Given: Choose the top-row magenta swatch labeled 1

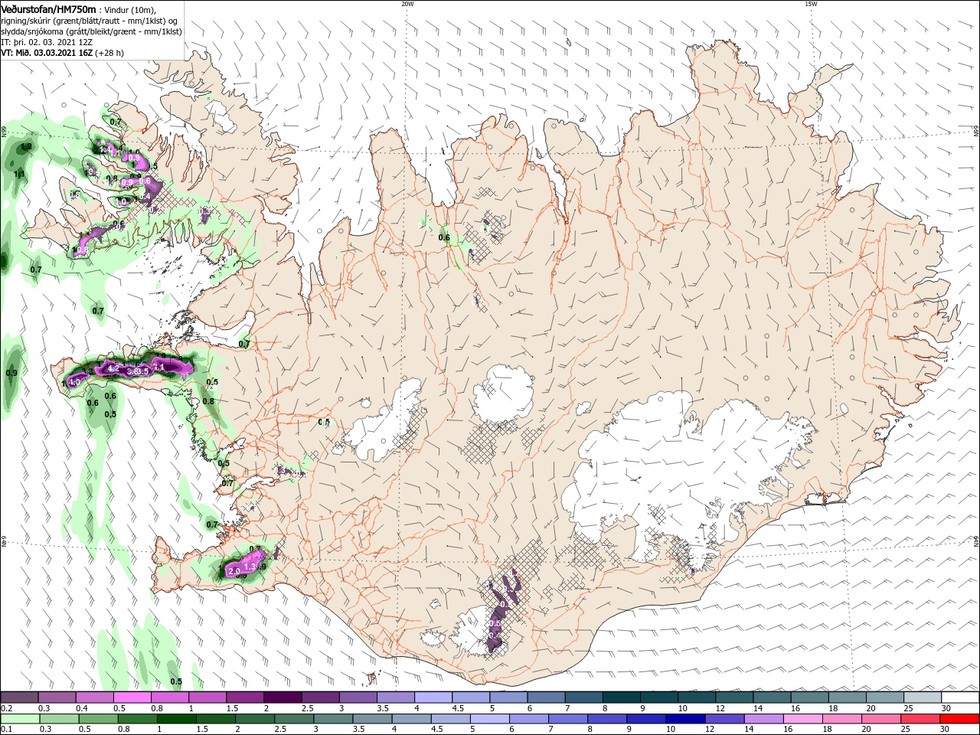Looking at the screenshot, I should click(x=207, y=697).
